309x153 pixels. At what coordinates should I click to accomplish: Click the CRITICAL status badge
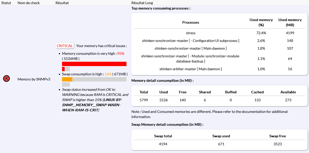click(x=65, y=46)
